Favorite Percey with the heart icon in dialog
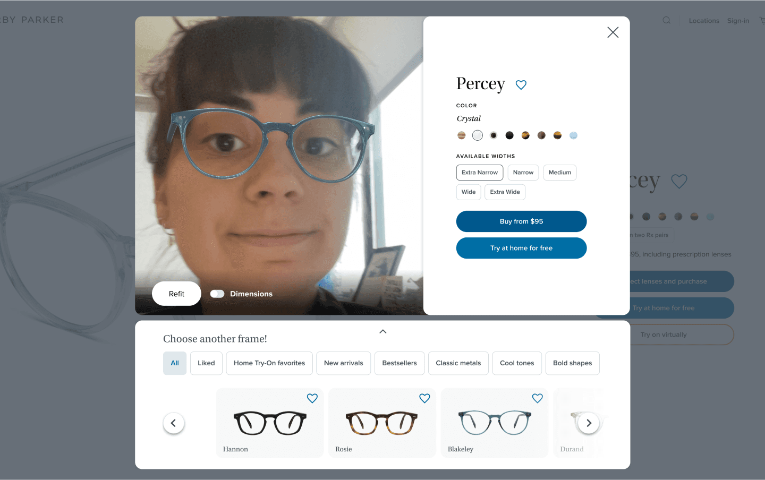This screenshot has width=765, height=480. click(x=521, y=85)
